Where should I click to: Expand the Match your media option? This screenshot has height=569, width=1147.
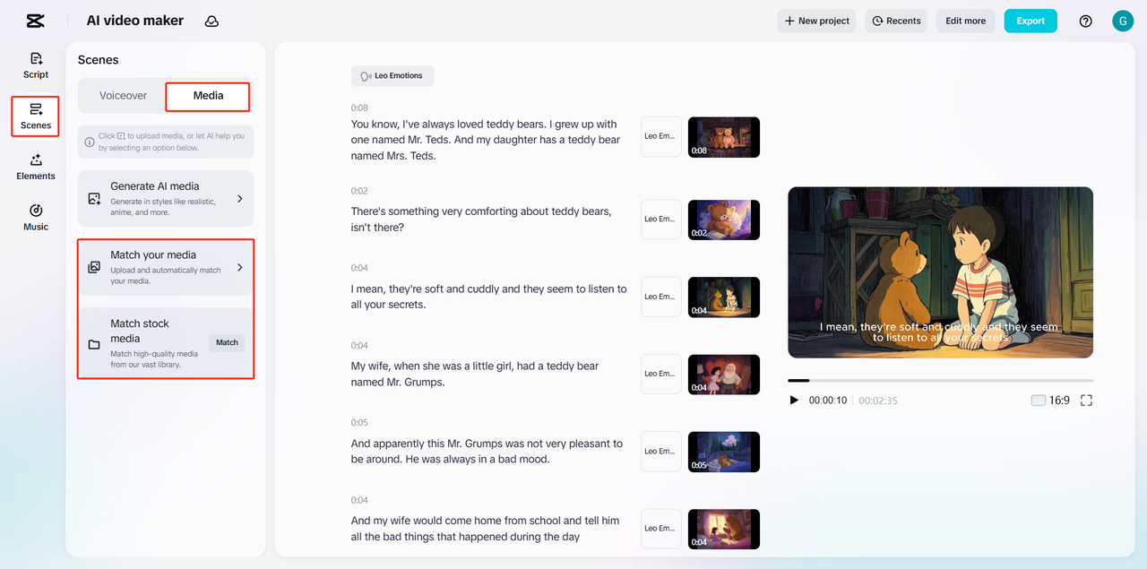[x=165, y=267]
